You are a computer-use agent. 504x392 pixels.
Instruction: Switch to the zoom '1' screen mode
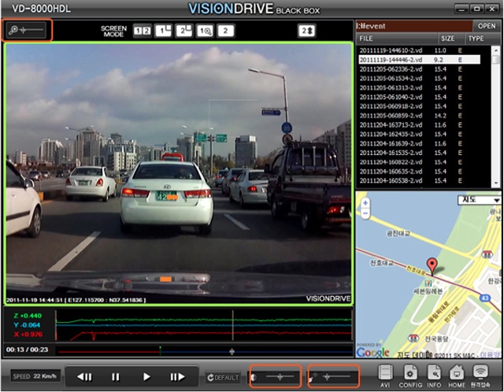(204, 31)
